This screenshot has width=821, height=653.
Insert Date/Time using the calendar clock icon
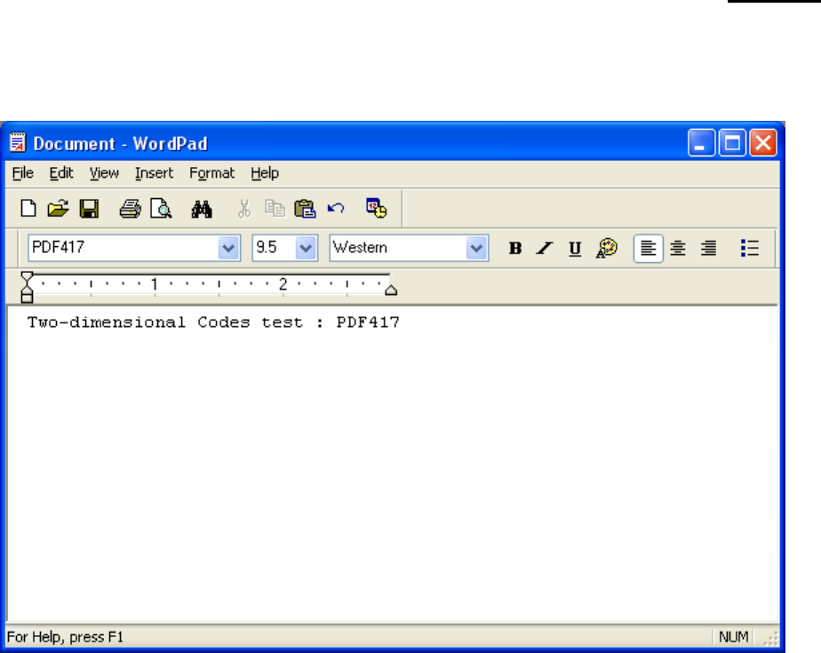(376, 209)
